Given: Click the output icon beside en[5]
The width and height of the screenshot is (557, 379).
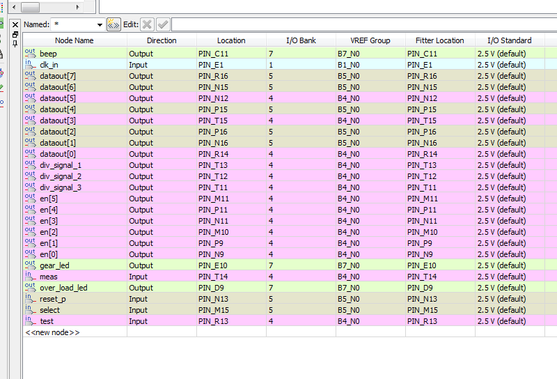Looking at the screenshot, I should coord(30,199).
